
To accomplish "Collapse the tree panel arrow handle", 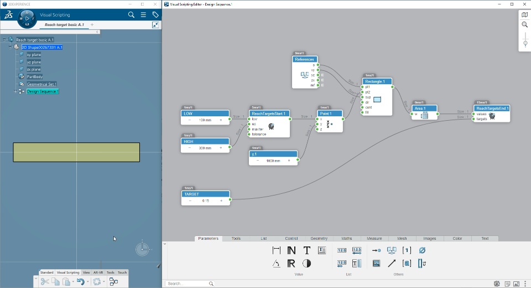I will point(97,32).
